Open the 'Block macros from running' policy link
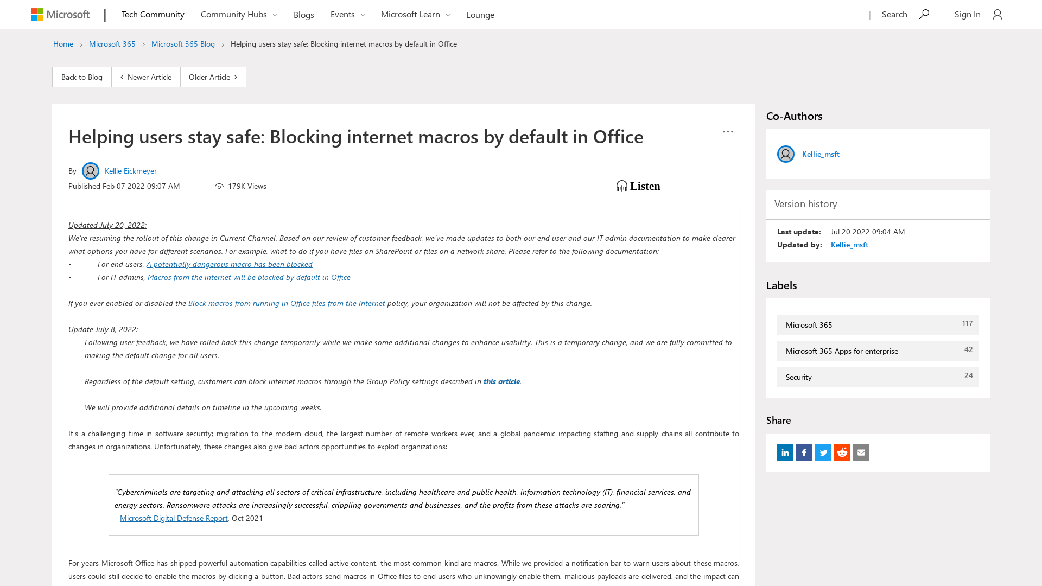The image size is (1042, 586). [x=287, y=303]
